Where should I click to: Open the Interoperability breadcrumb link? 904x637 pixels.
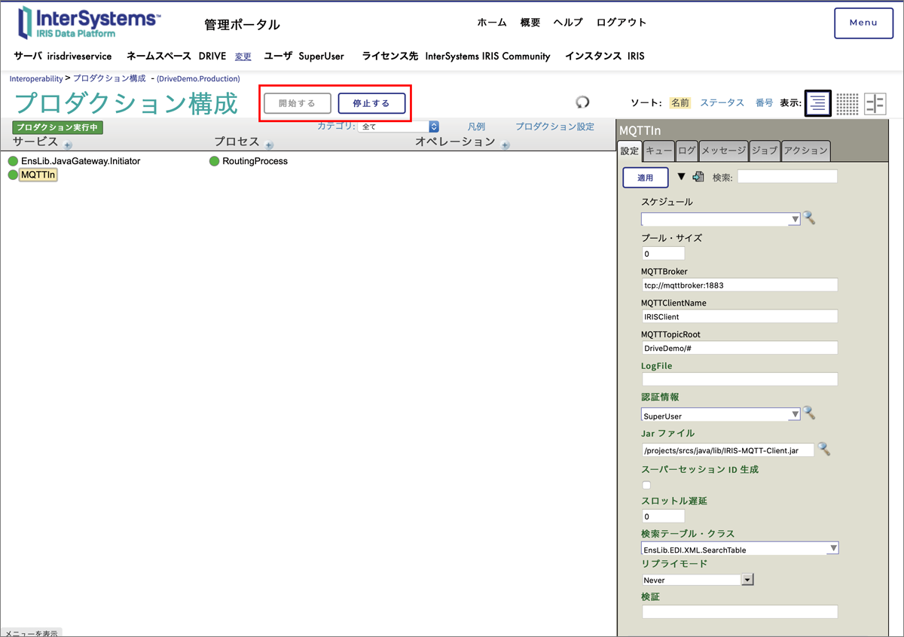click(x=36, y=78)
